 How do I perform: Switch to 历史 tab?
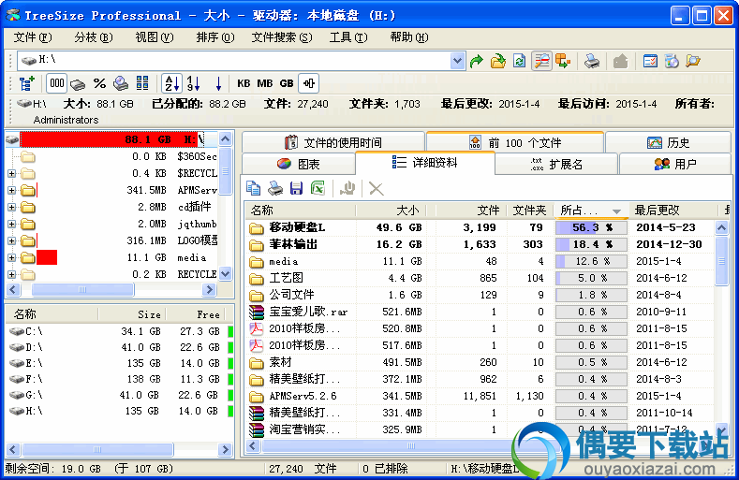tap(669, 142)
